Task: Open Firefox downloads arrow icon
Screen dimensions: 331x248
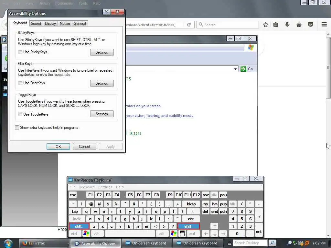Action: pos(287,25)
